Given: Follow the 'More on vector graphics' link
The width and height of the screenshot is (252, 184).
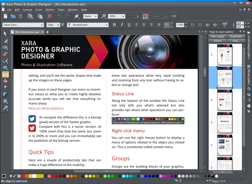Looking at the screenshot, I should tap(46, 108).
